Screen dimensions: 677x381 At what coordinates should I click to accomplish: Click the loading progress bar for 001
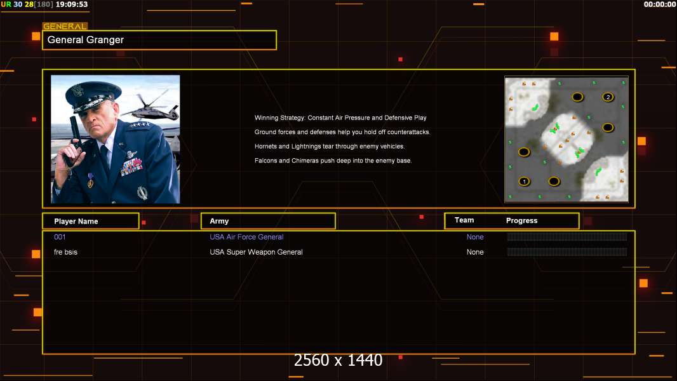(567, 237)
